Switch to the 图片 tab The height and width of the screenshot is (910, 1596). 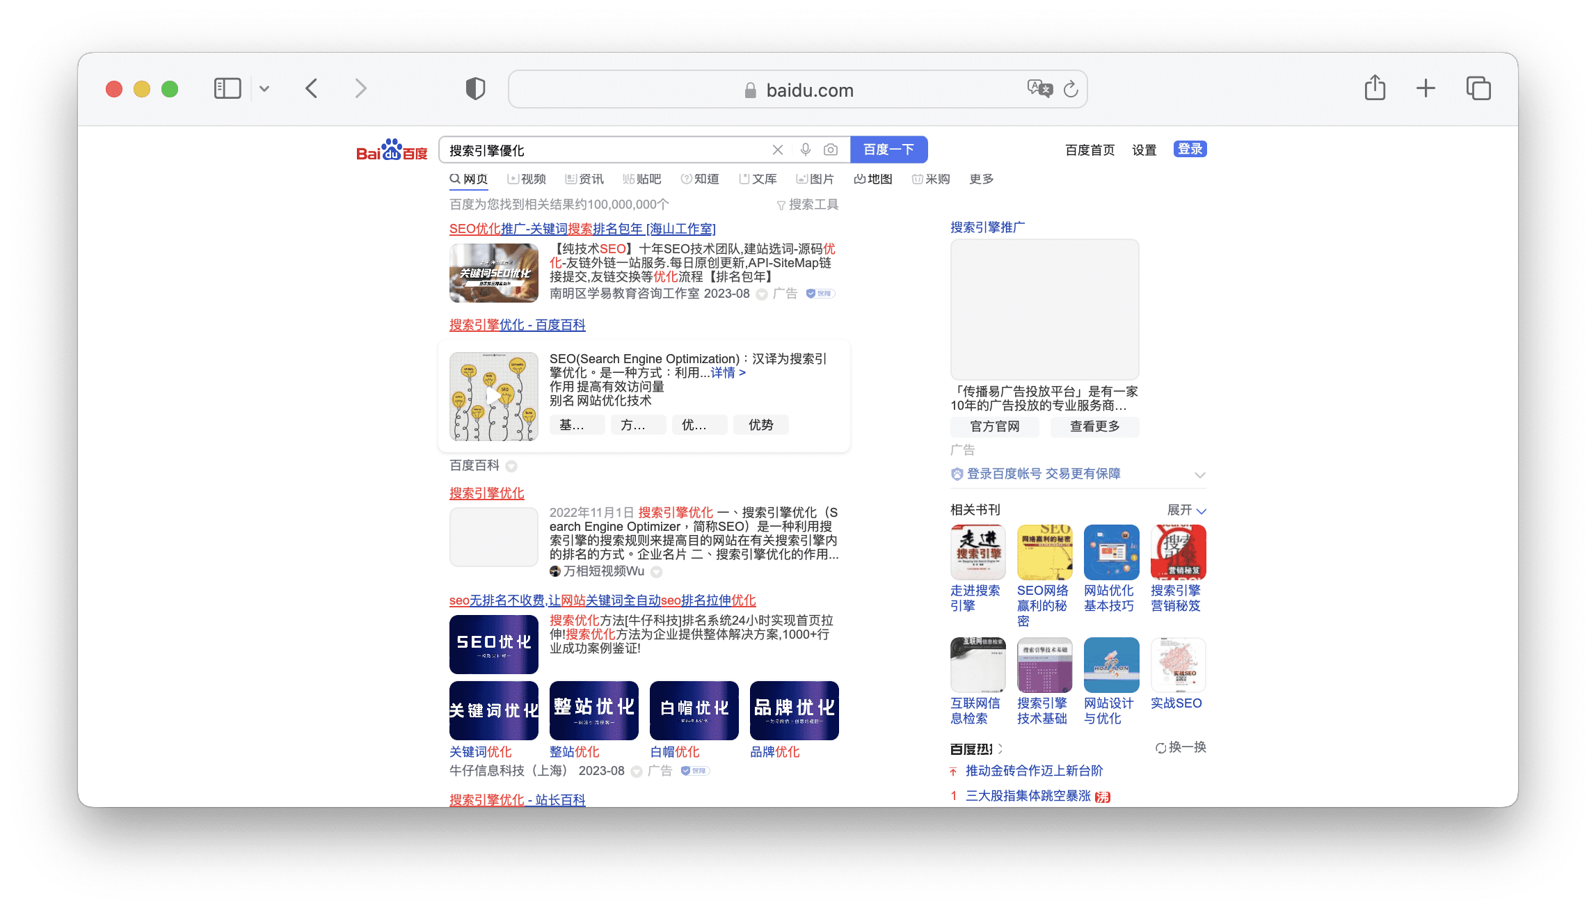coord(815,179)
